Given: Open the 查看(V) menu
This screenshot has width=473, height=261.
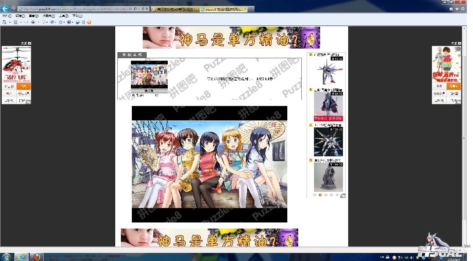Looking at the screenshot, I should (x=33, y=16).
